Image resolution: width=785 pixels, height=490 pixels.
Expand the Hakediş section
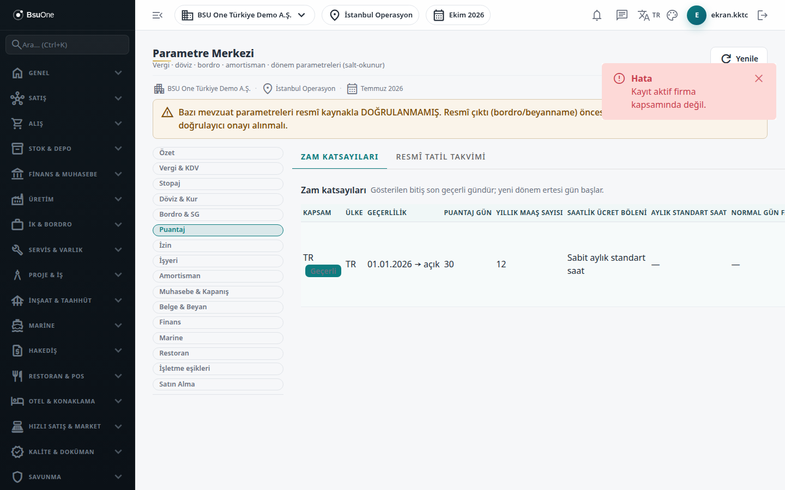pos(68,351)
